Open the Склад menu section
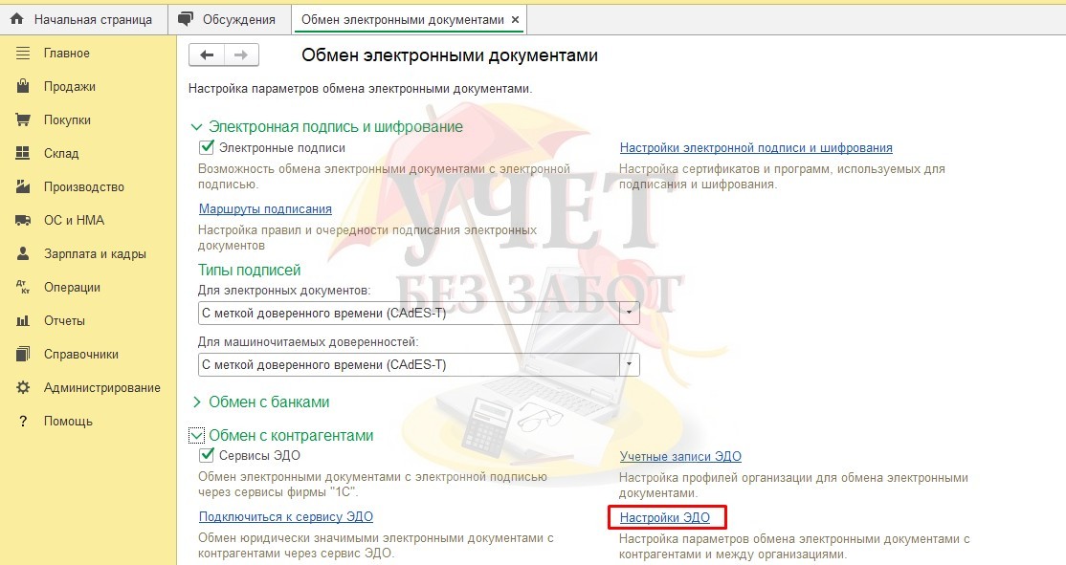Screen dimensions: 1066x565 pos(61,154)
